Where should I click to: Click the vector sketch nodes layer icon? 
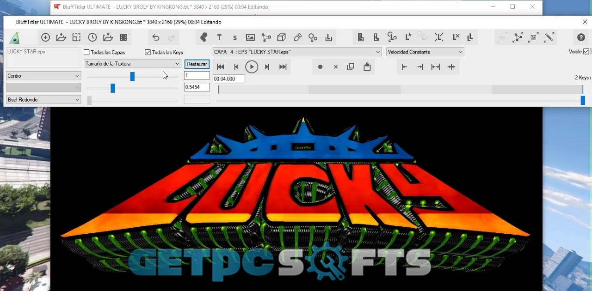pyautogui.click(x=266, y=38)
